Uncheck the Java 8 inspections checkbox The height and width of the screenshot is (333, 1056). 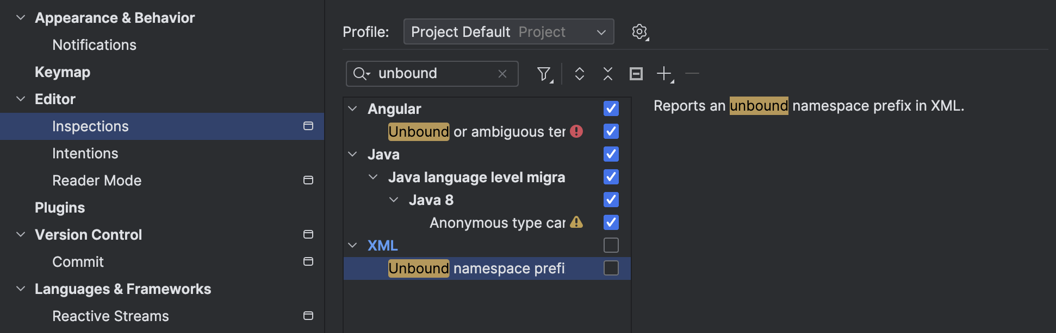click(x=611, y=200)
